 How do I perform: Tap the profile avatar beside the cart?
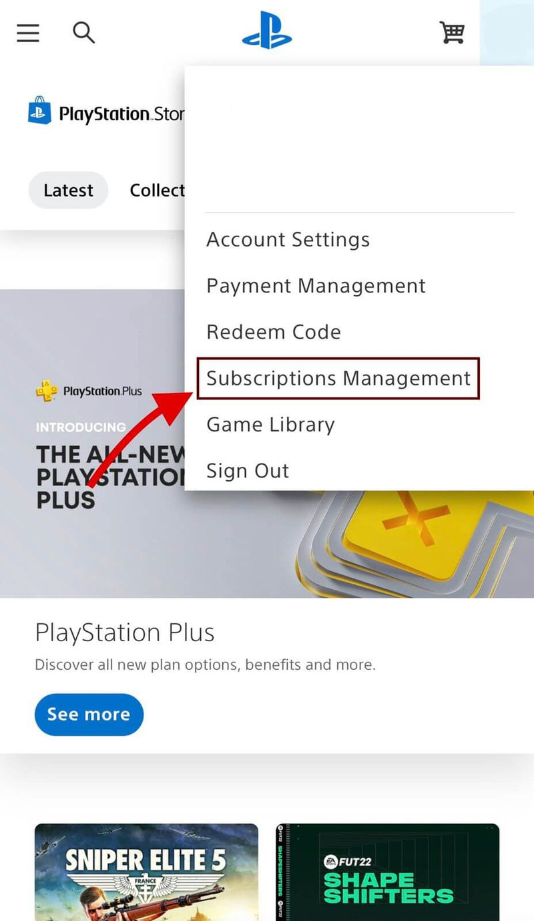[x=507, y=32]
